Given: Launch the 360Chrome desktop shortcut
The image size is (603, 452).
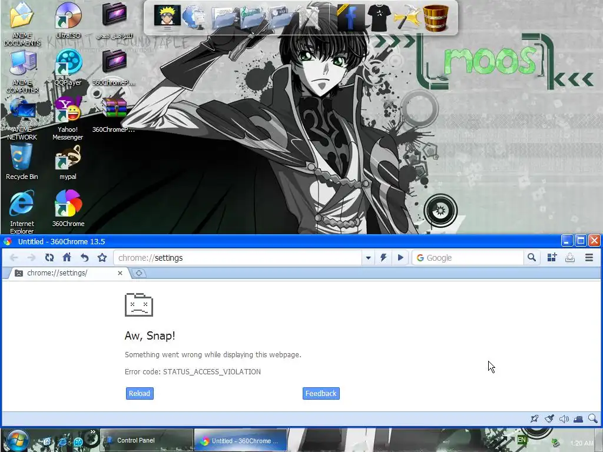Looking at the screenshot, I should (x=68, y=209).
